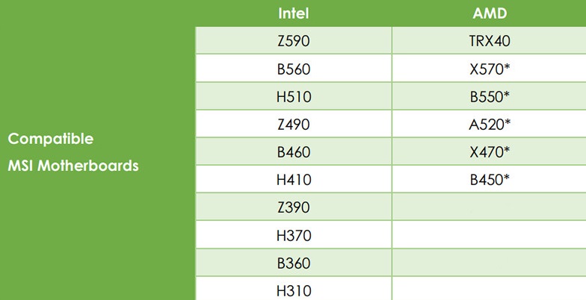Select the X570* cell

(x=489, y=69)
